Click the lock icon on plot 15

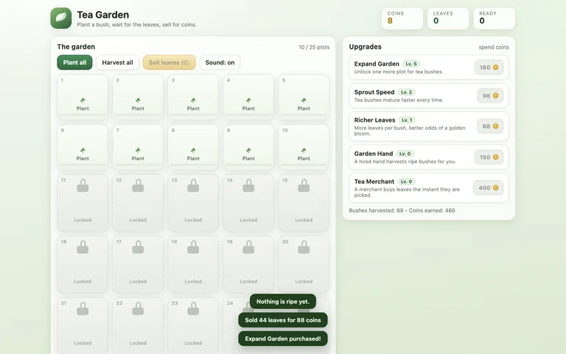pyautogui.click(x=304, y=186)
